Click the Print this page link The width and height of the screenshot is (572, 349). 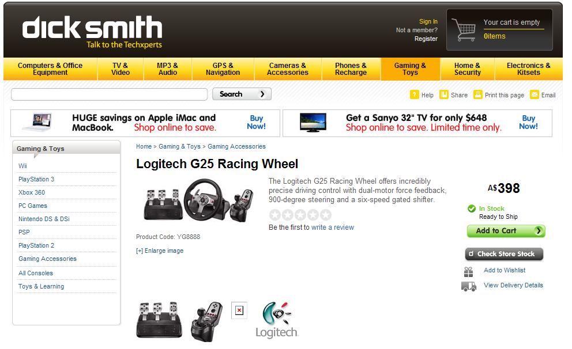click(x=505, y=95)
